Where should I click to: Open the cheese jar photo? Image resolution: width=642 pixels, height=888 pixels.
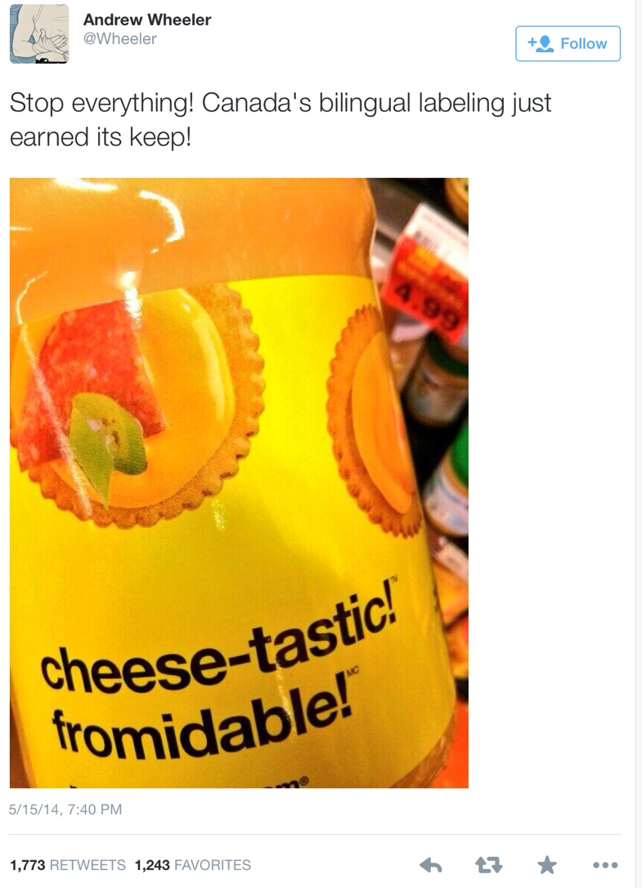tap(239, 483)
